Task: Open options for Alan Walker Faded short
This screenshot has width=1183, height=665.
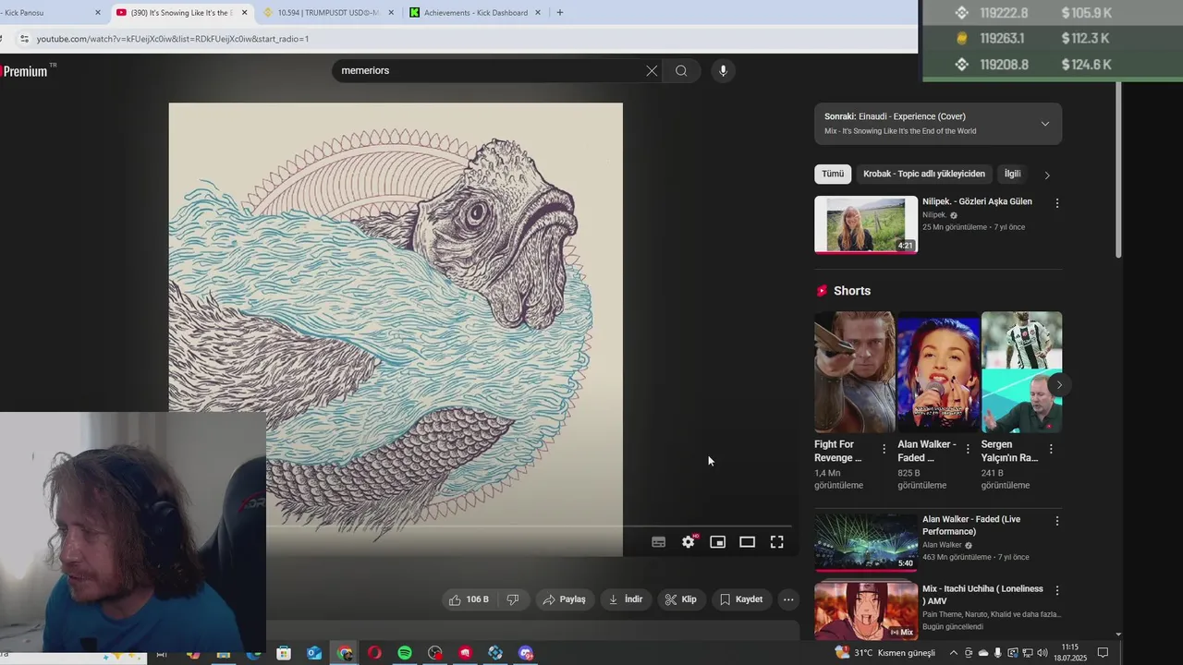Action: (x=968, y=449)
